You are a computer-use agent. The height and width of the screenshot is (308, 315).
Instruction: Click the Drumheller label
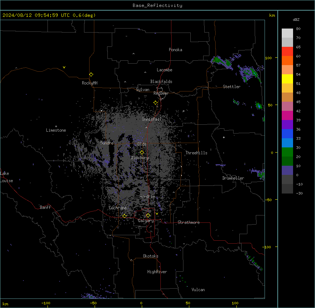pyautogui.click(x=233, y=178)
